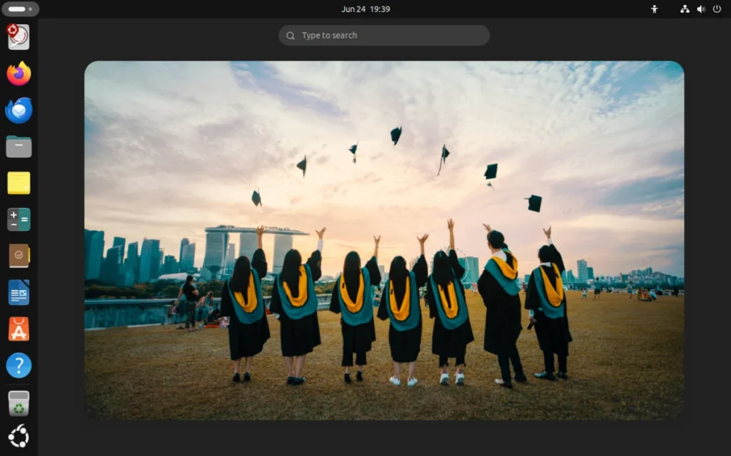Launch Thunderbird Mail from the dock
The image size is (731, 456).
coord(19,110)
